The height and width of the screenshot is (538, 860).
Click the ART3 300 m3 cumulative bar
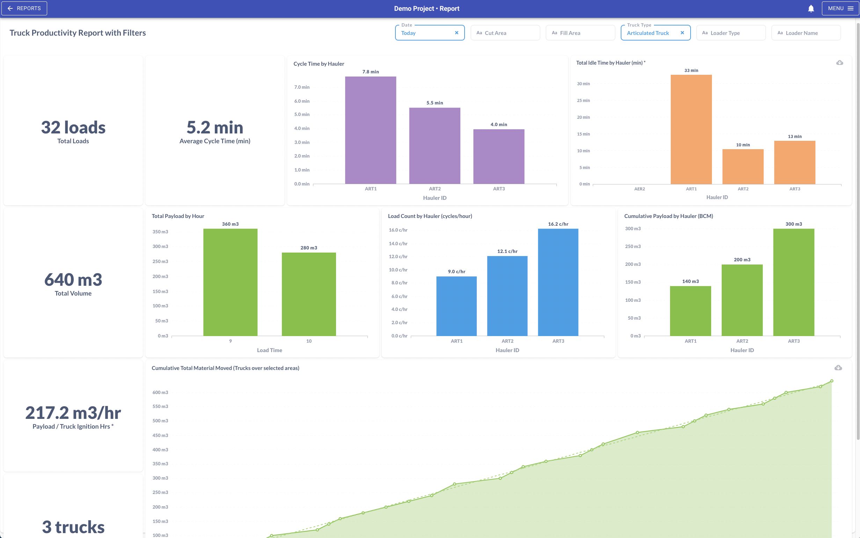tap(794, 282)
